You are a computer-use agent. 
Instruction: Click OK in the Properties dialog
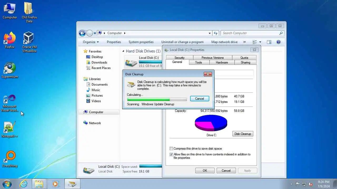click(x=205, y=171)
